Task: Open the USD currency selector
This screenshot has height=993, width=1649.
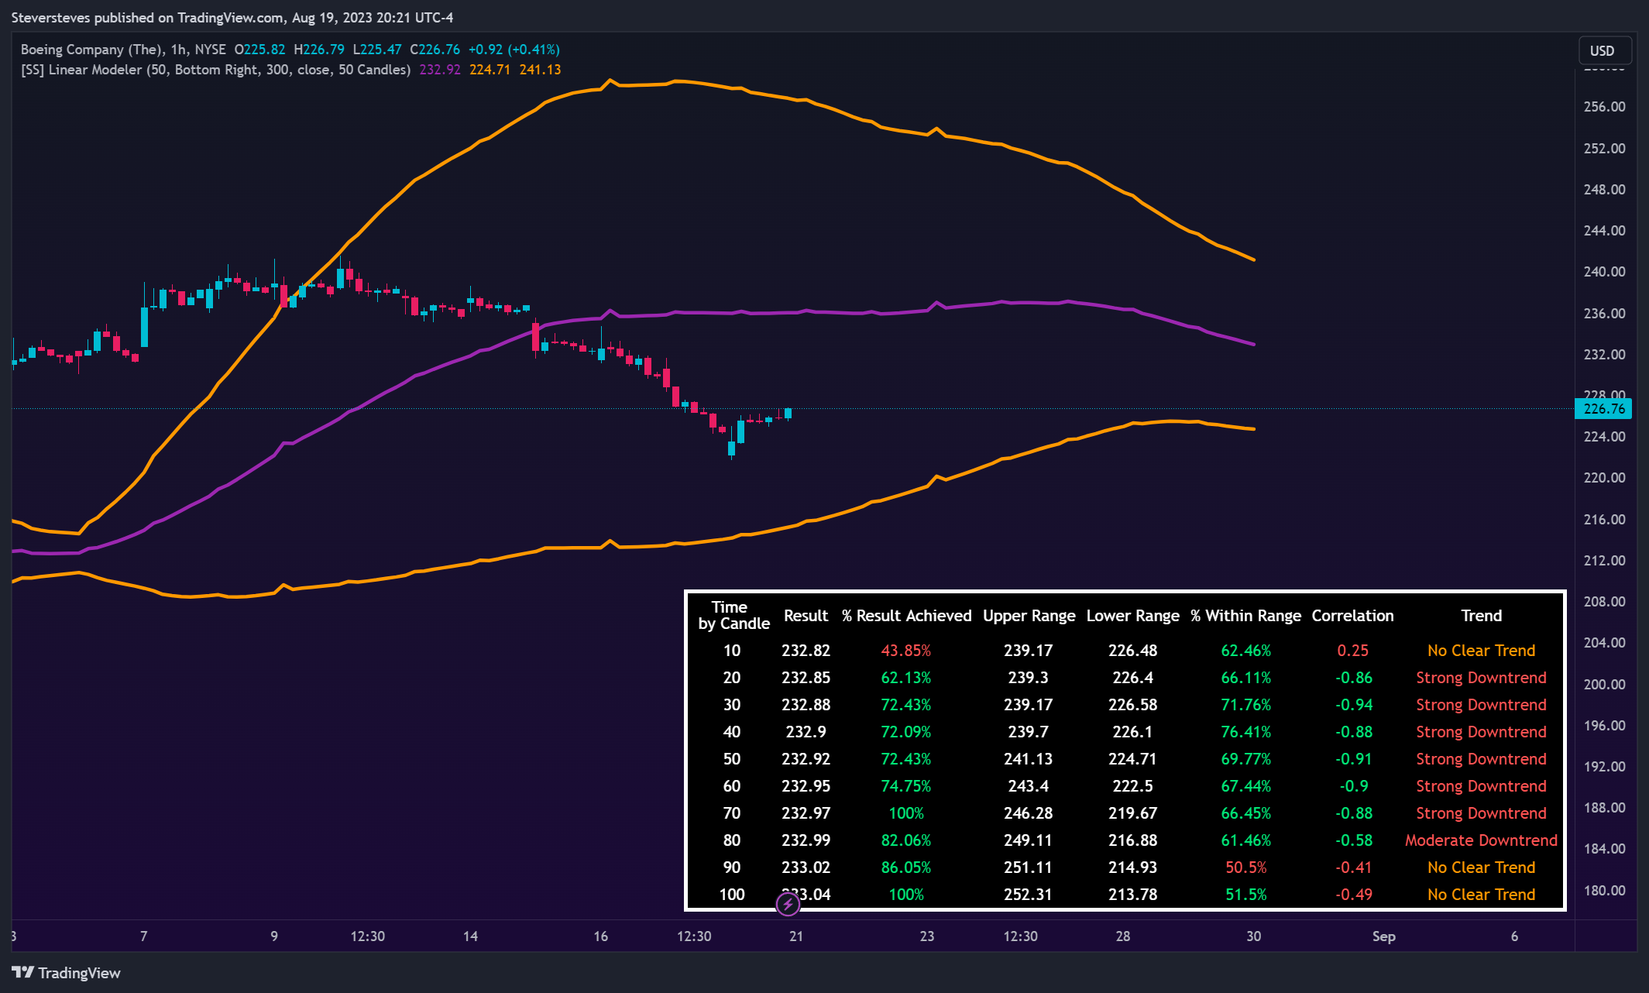Action: (1605, 50)
